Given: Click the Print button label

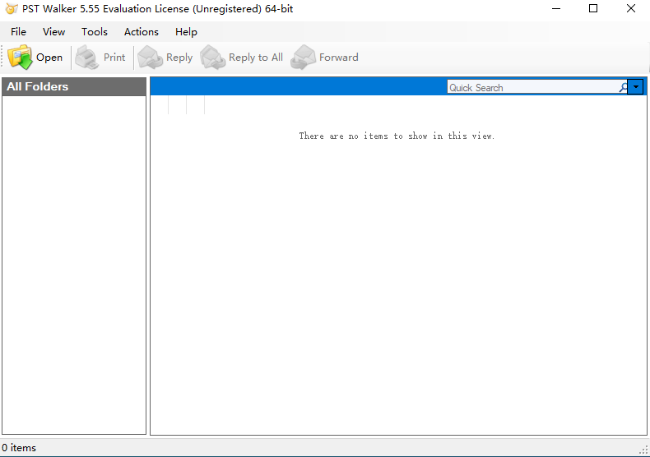Looking at the screenshot, I should (114, 58).
